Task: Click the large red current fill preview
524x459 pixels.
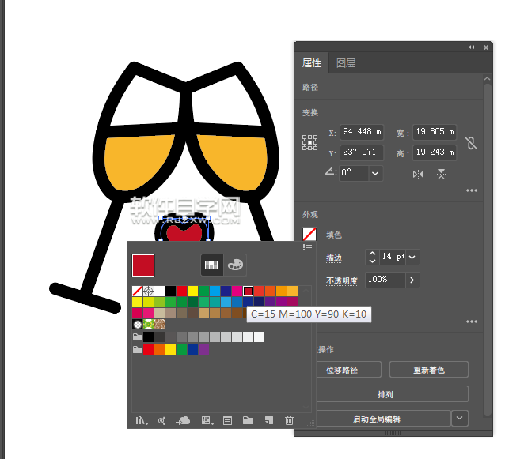Action: (x=143, y=265)
